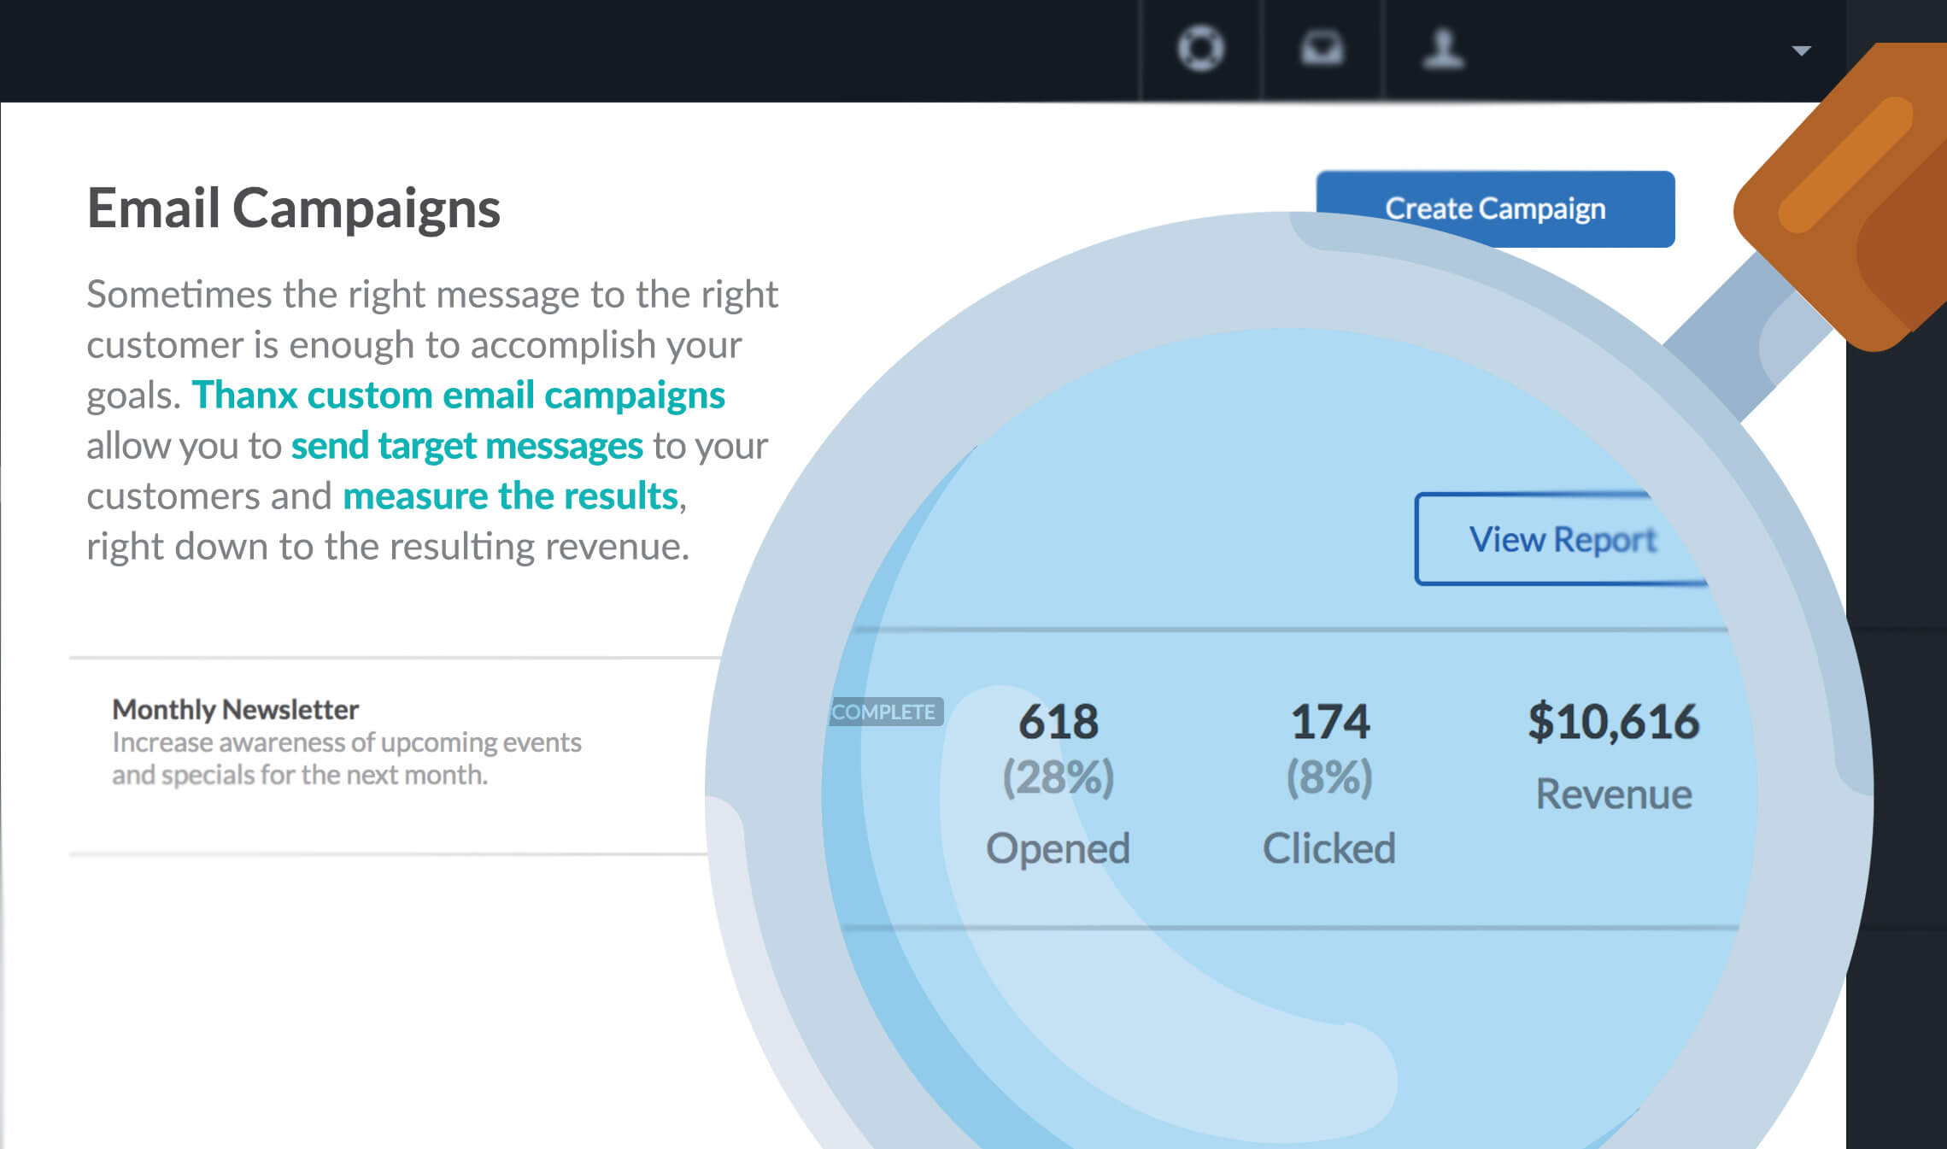Click the 28% opened percentage label

[1058, 777]
